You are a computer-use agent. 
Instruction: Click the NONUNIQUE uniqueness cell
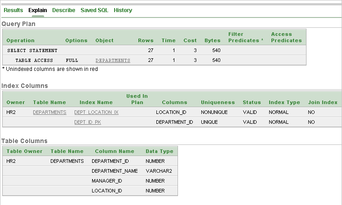214,112
